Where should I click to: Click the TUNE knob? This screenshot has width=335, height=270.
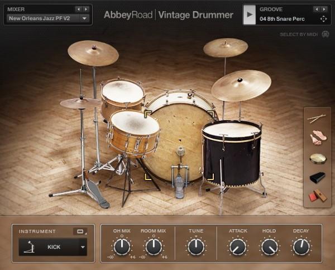pos(196,247)
